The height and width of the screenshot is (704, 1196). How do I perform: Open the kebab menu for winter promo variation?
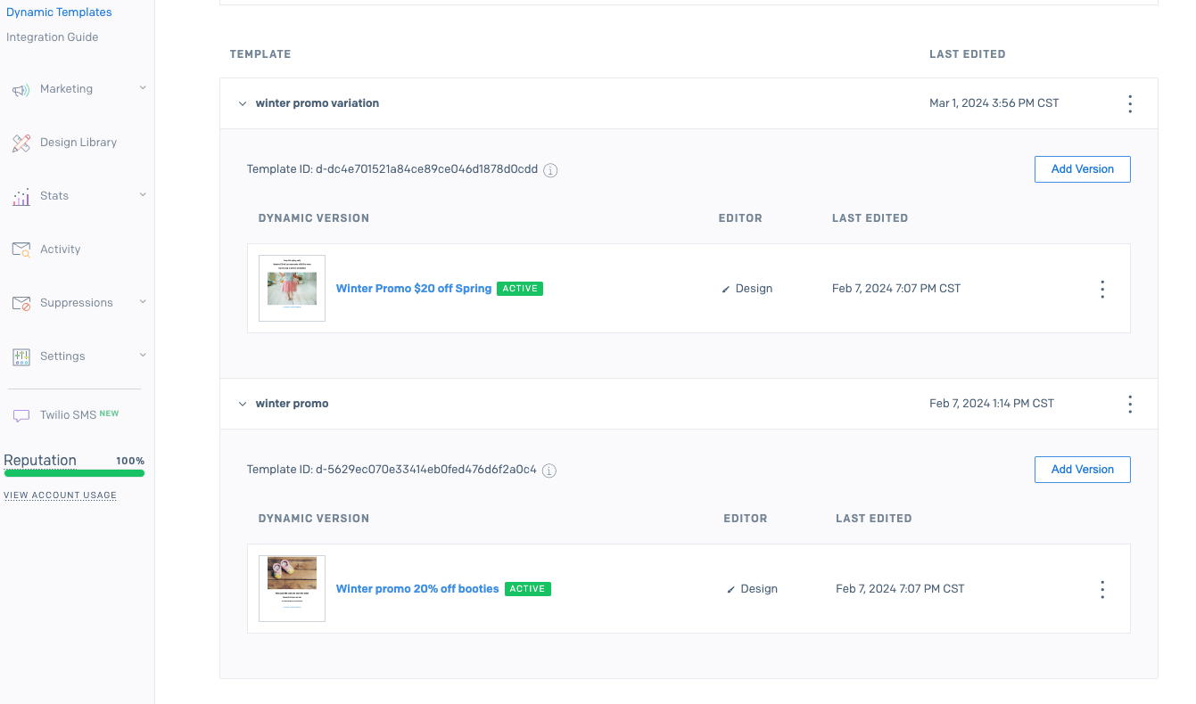pos(1130,103)
